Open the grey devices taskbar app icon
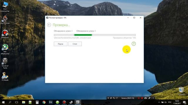 pyautogui.click(x=71, y=102)
